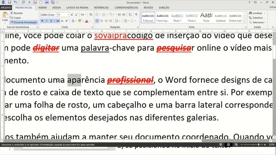Screen dimensions: 276x155
Task: Open the ARQUIVO tab
Action: click(6, 8)
